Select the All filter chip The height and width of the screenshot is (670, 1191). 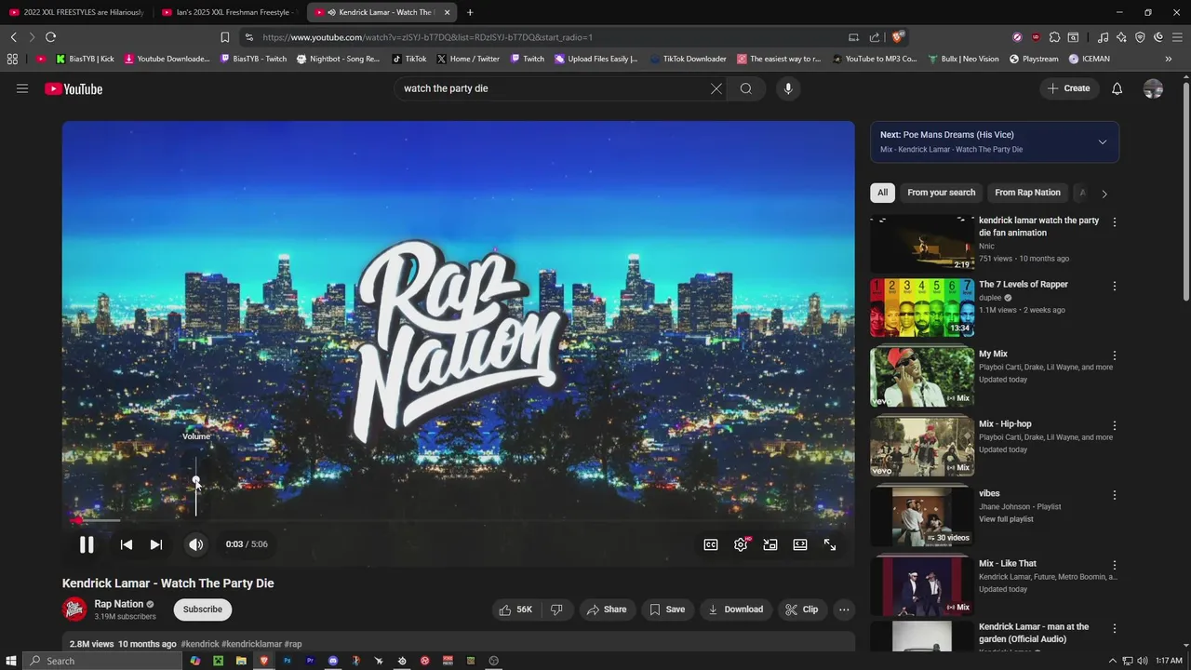click(x=882, y=193)
